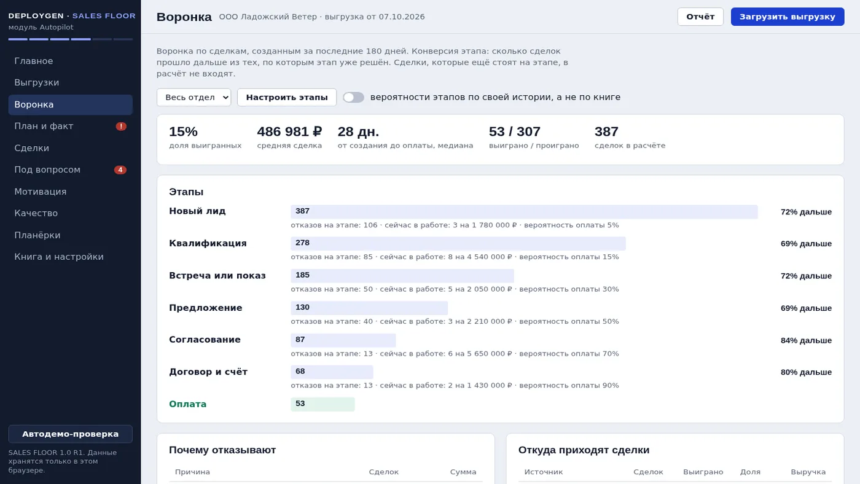Click the 15% доля выигранных metric
Screen dimensions: 860x484
205,138
